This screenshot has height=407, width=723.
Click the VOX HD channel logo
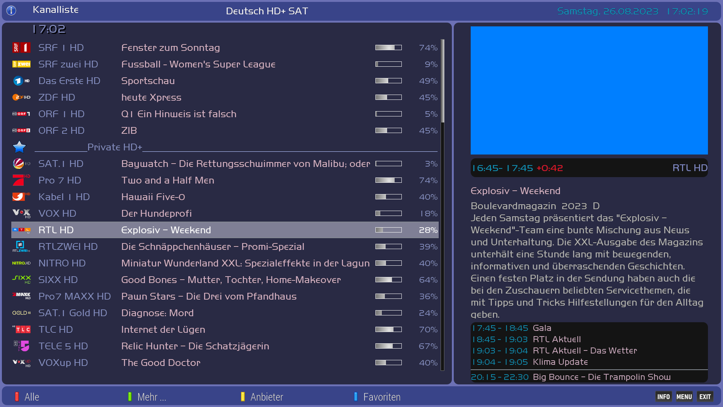(21, 213)
